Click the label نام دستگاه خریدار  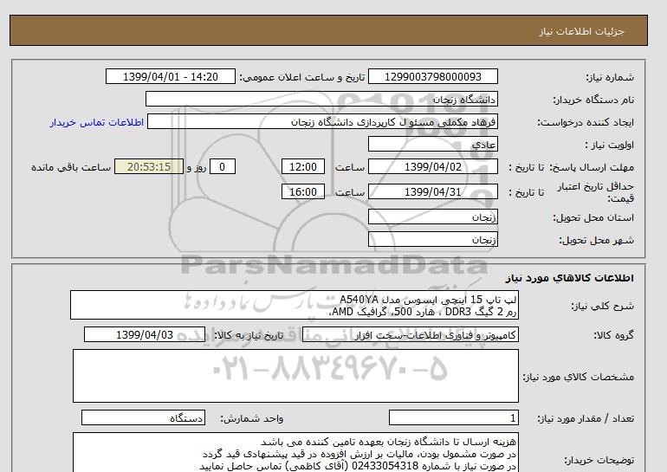(x=593, y=100)
